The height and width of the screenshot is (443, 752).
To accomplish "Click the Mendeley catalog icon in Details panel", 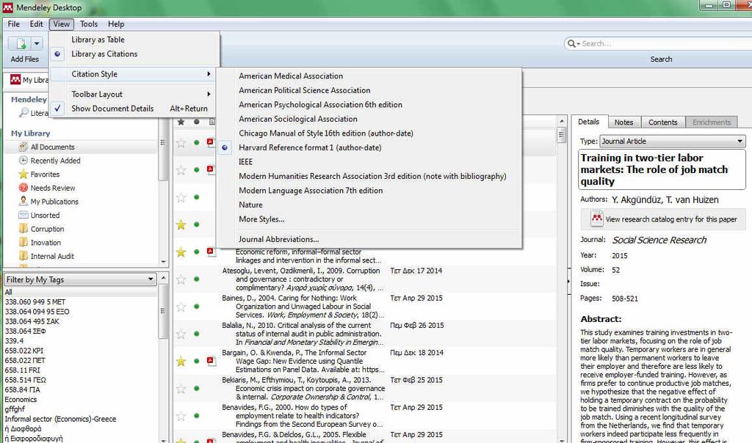I will (x=596, y=219).
